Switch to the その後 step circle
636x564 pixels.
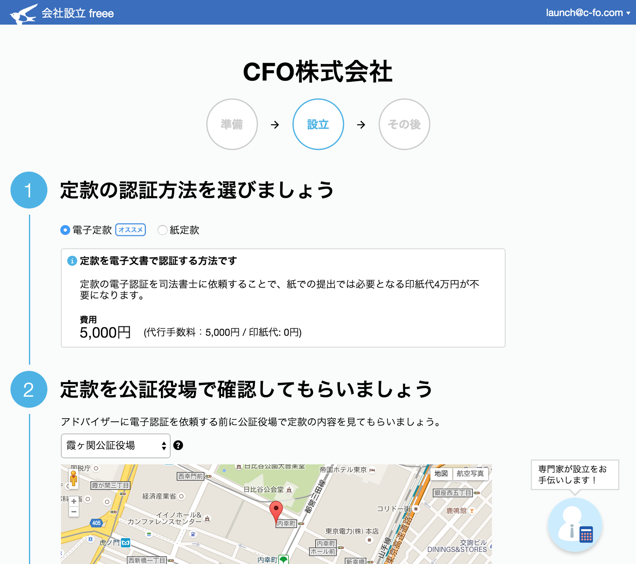(404, 124)
